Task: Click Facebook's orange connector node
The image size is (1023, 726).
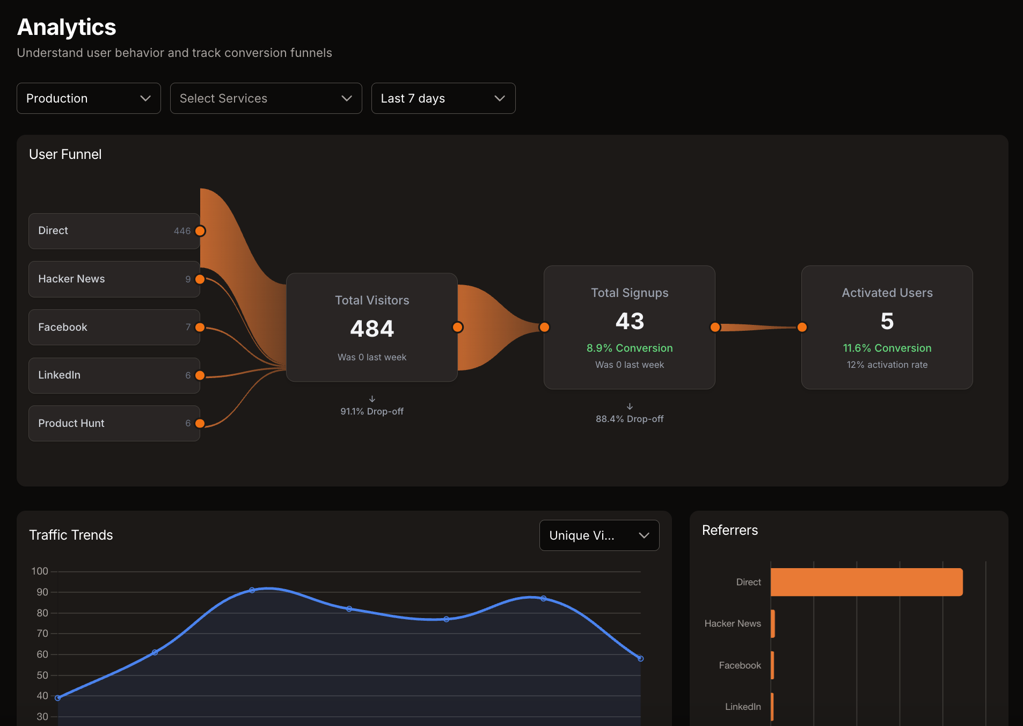Action: click(x=200, y=327)
